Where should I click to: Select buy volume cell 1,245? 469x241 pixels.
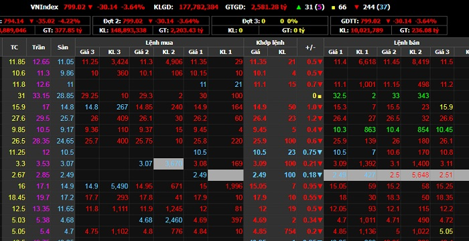(x=174, y=208)
